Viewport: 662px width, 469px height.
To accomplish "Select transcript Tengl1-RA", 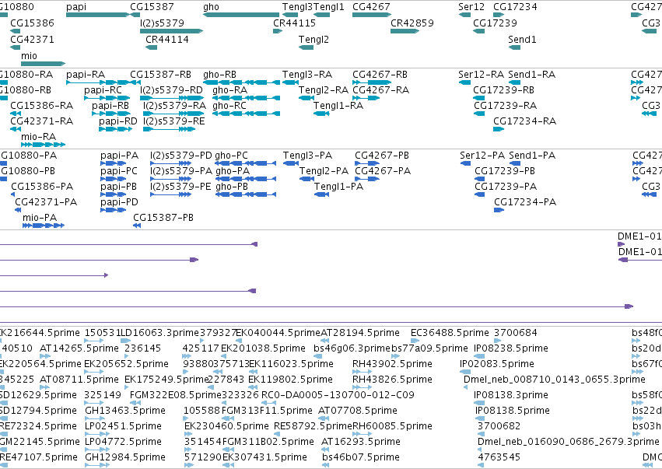I will (x=321, y=114).
